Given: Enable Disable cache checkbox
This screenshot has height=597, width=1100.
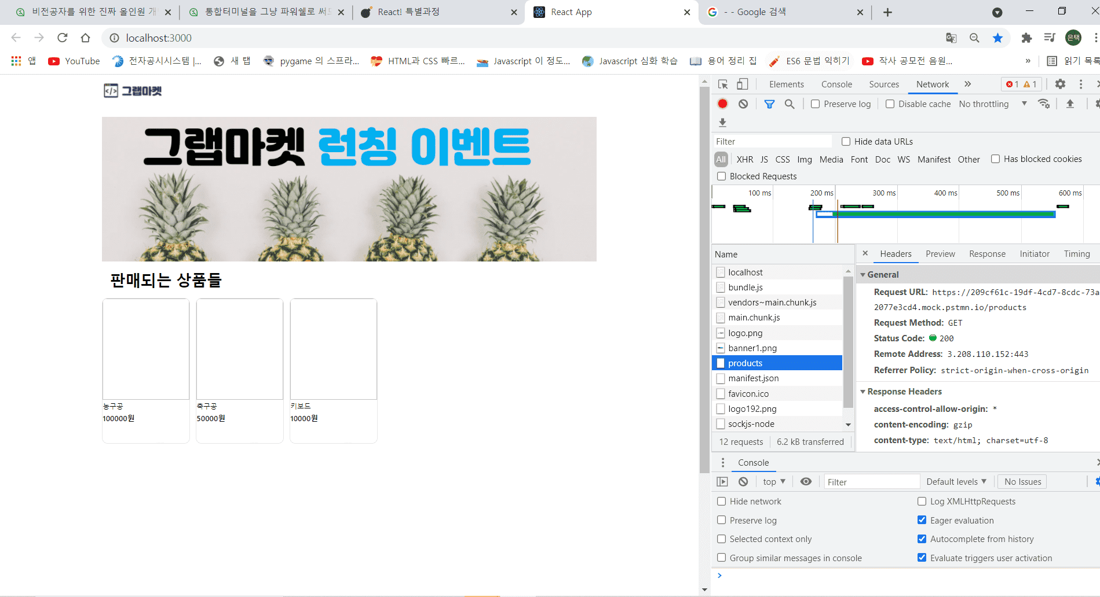Looking at the screenshot, I should 890,104.
